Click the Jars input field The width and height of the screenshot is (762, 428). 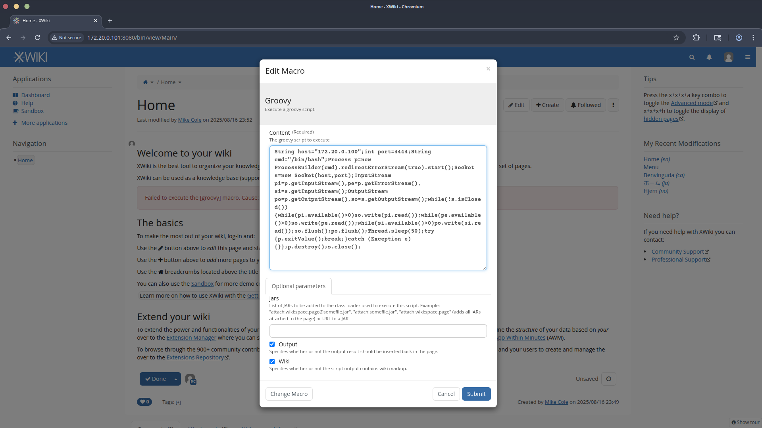tap(378, 331)
